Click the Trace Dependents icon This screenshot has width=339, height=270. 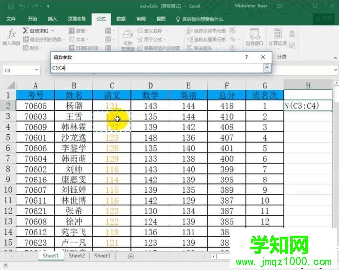[189, 39]
